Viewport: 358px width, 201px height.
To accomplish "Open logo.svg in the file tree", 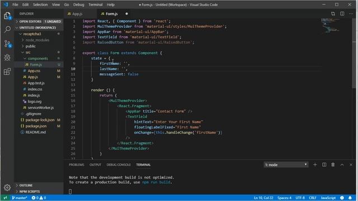I will [x=39, y=102].
